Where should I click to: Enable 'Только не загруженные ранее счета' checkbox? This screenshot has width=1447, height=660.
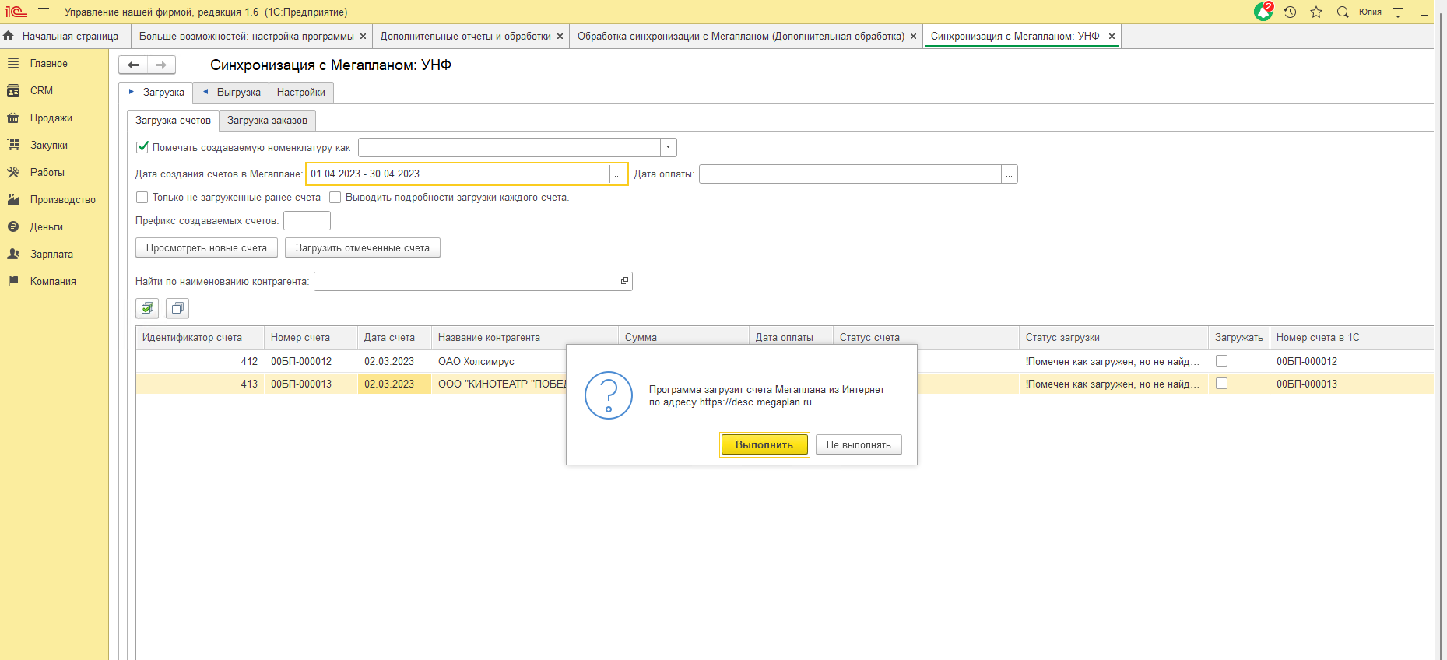pyautogui.click(x=142, y=198)
